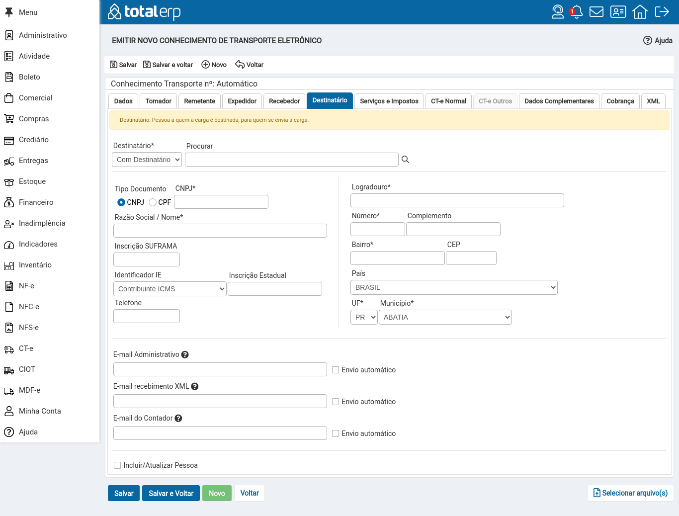Switch to Serviços e Impostos tab
The image size is (679, 516).
tap(389, 101)
